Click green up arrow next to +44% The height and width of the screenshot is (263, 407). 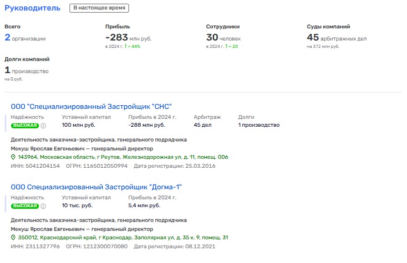tap(125, 46)
